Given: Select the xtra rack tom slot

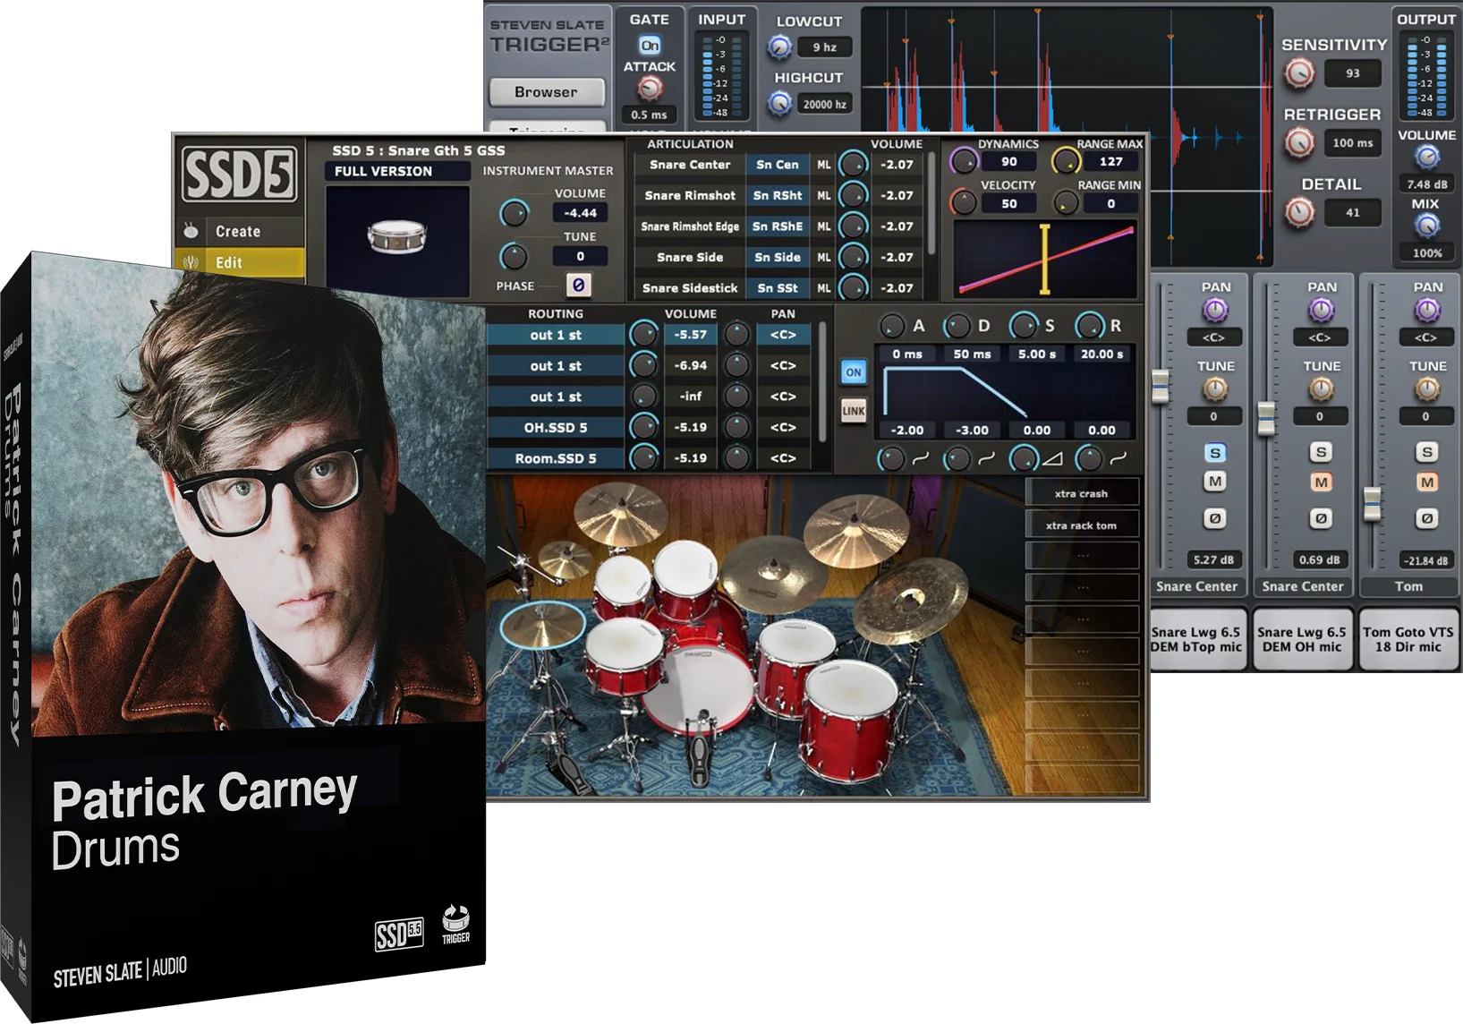Looking at the screenshot, I should pos(1082,525).
